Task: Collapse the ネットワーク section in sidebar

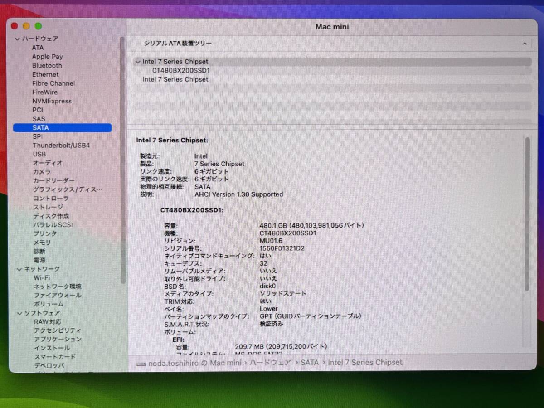Action: coord(19,269)
